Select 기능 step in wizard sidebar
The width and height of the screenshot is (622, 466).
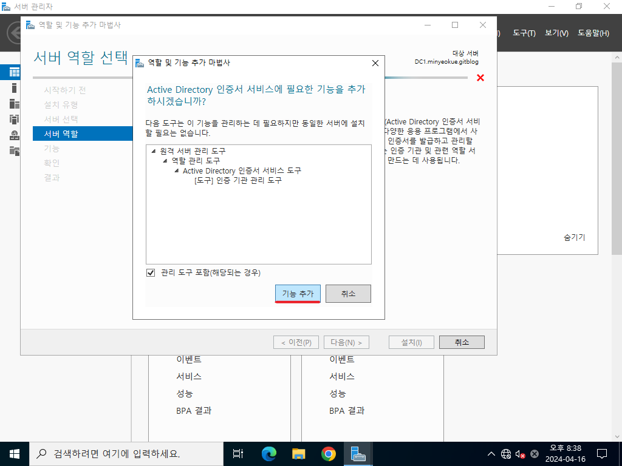click(52, 148)
